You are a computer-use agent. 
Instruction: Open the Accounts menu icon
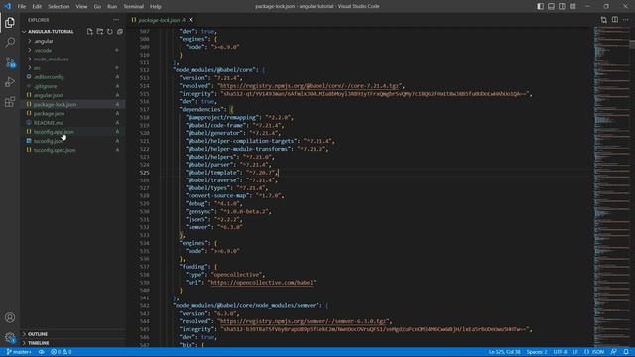pos(10,317)
